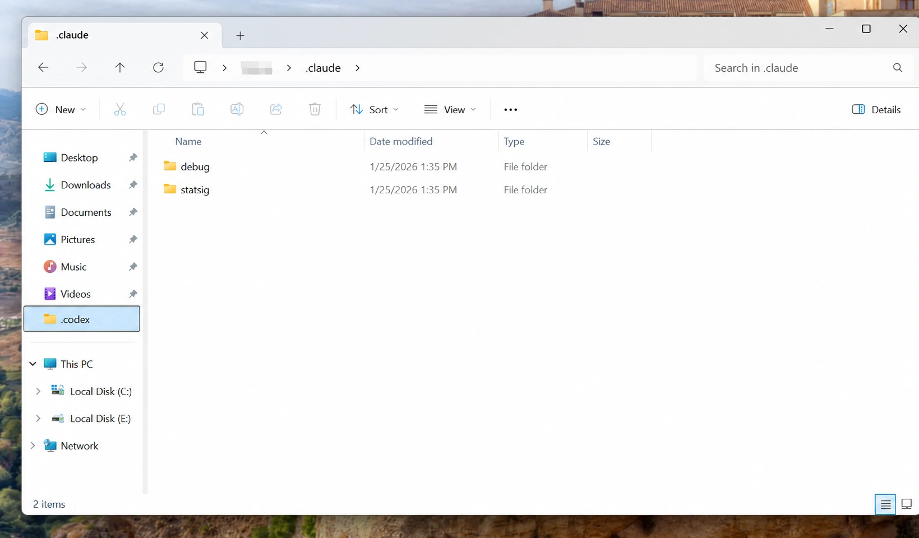Viewport: 919px width, 538px height.
Task: Maximize the File Explorer window
Action: point(866,29)
